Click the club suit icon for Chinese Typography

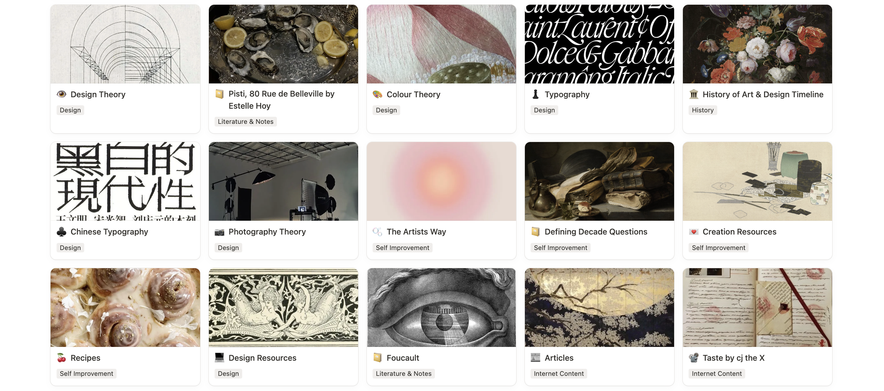pyautogui.click(x=61, y=232)
